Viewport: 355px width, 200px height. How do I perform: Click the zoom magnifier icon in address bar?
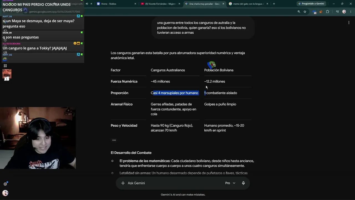(299, 12)
